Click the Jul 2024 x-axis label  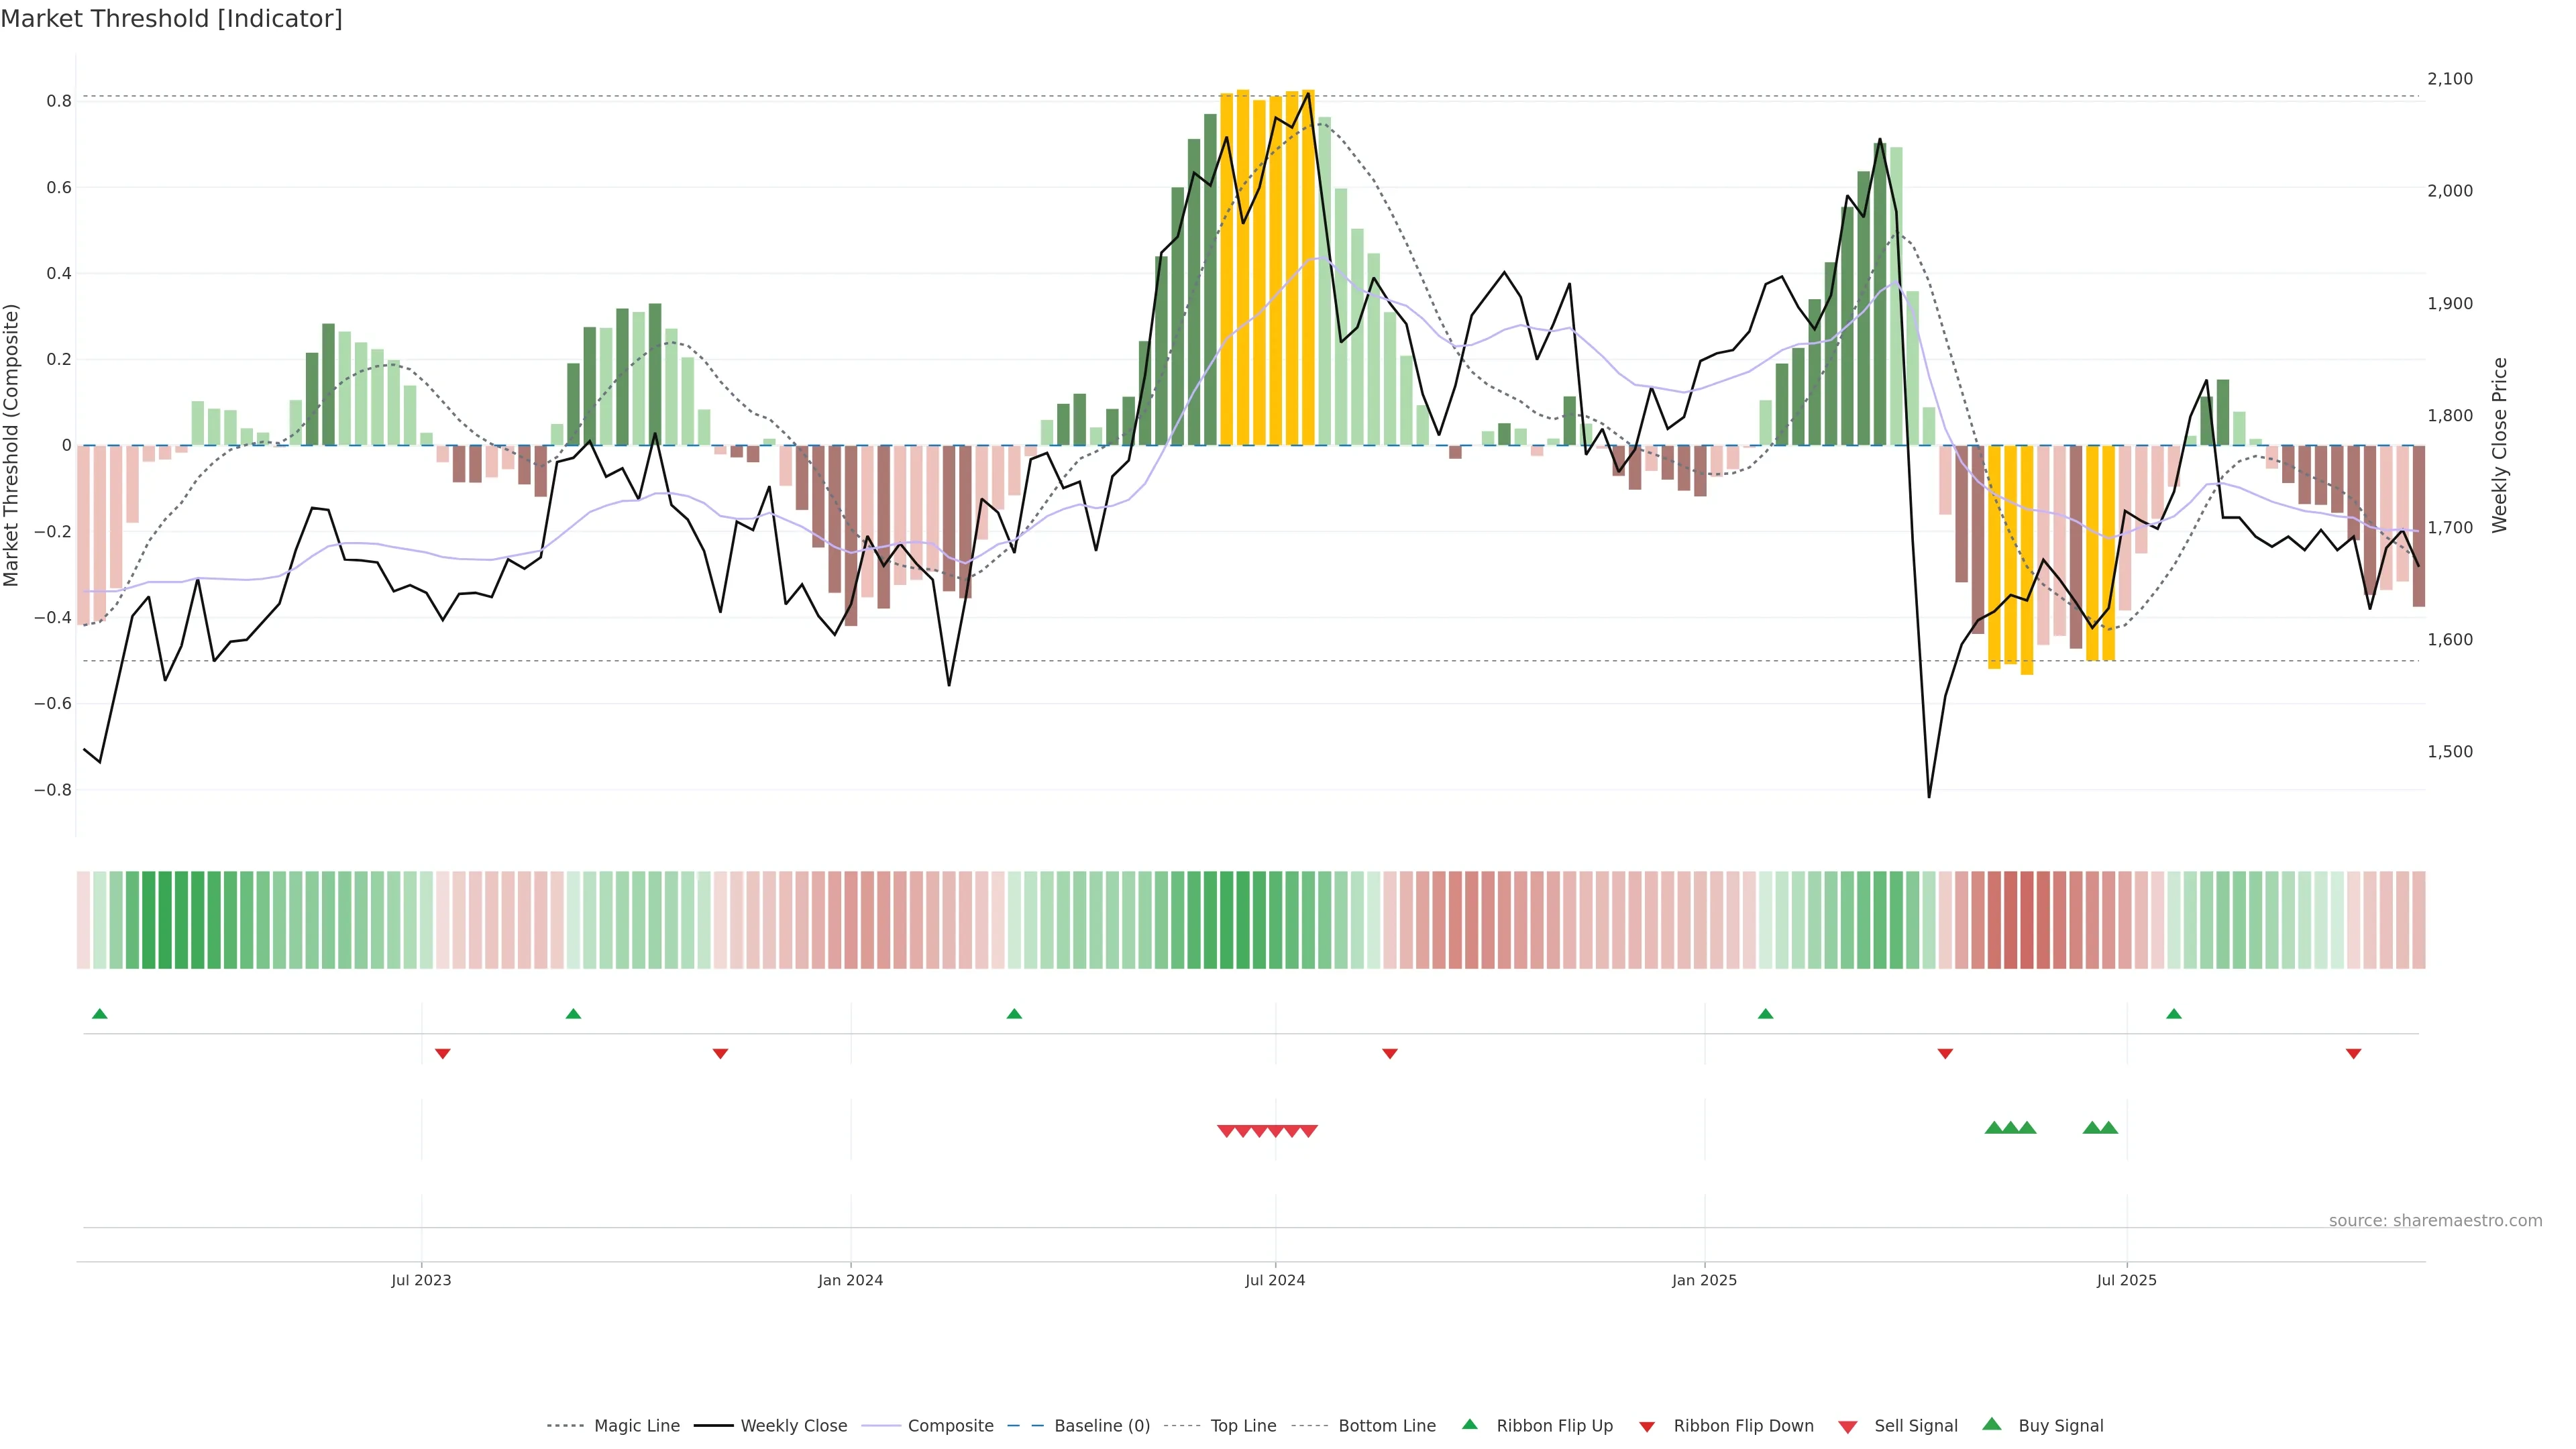coord(1275,1280)
